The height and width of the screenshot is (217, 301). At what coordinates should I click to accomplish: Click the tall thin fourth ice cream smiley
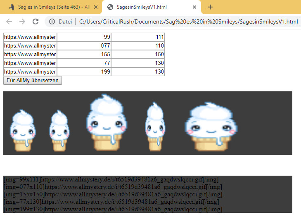(x=155, y=126)
